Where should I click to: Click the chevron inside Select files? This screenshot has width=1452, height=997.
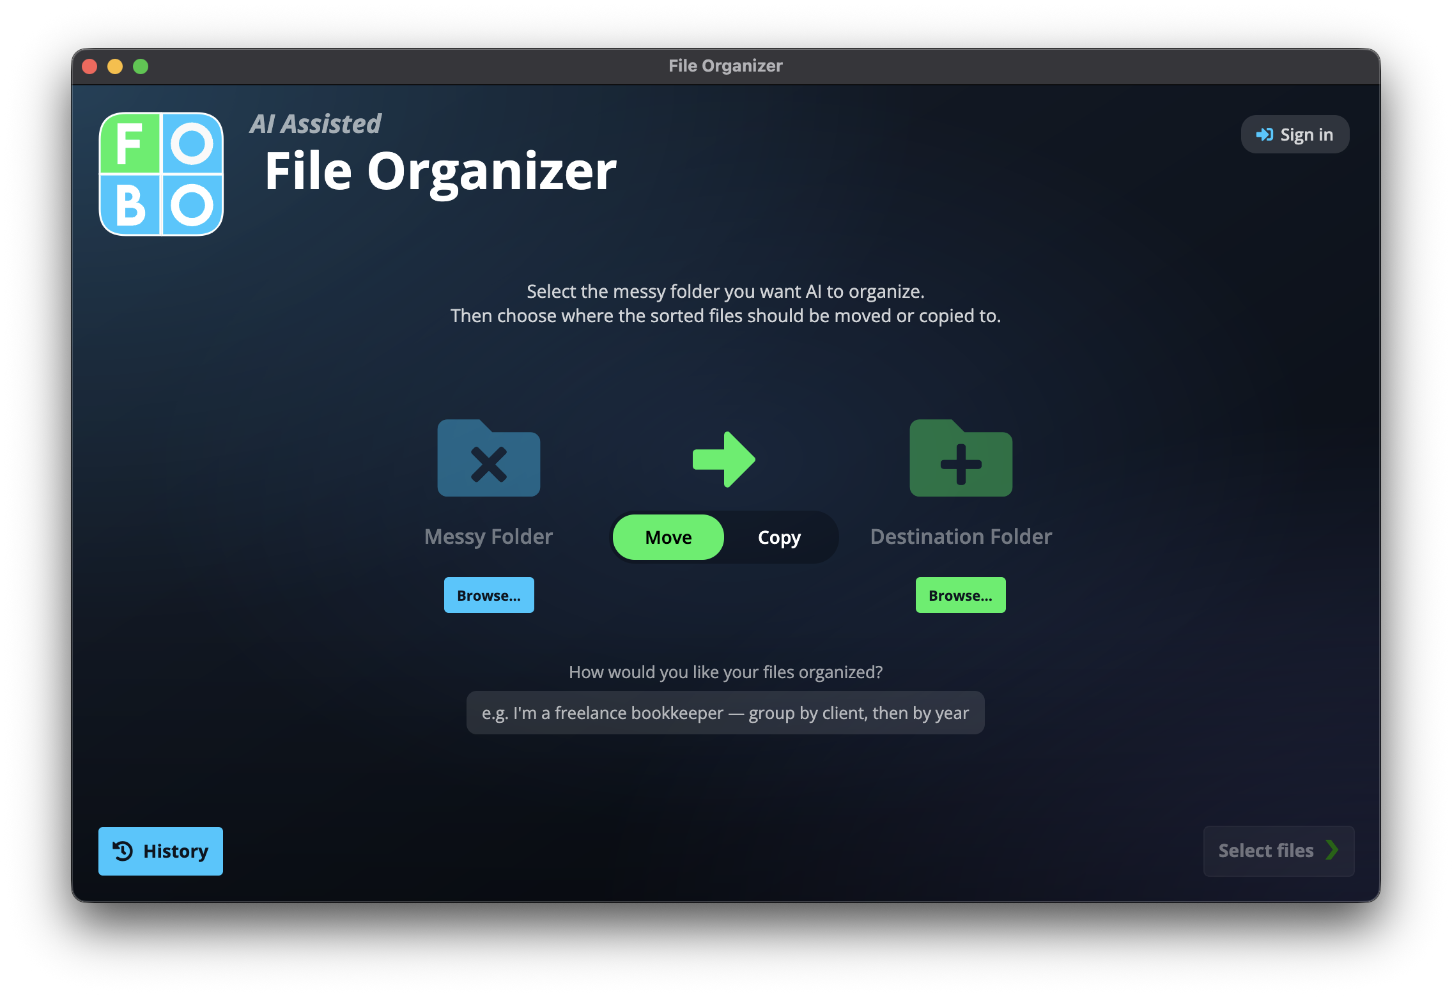1334,851
